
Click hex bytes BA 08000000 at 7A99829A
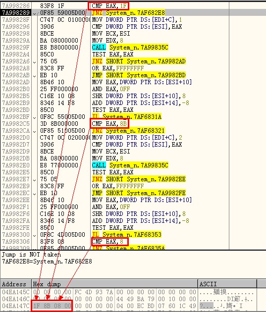point(59,41)
